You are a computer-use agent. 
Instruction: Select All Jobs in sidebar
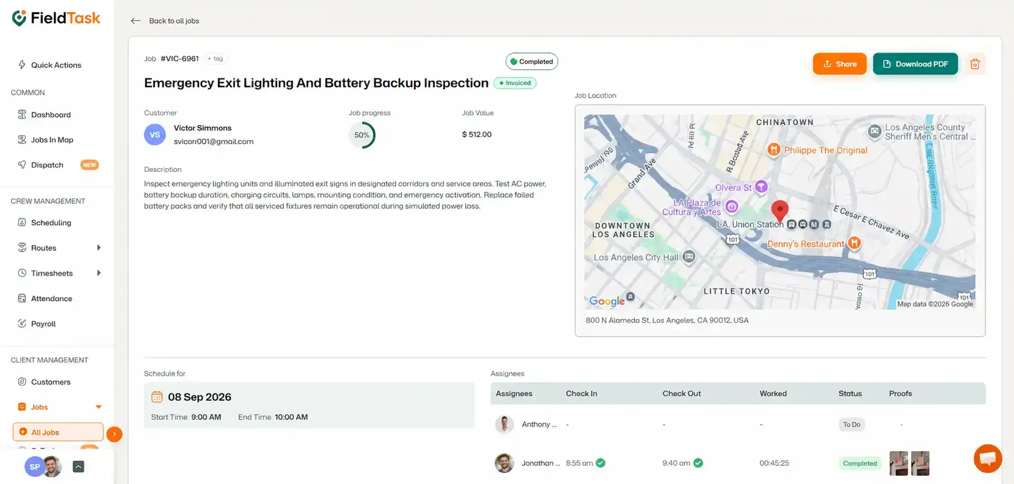click(58, 432)
